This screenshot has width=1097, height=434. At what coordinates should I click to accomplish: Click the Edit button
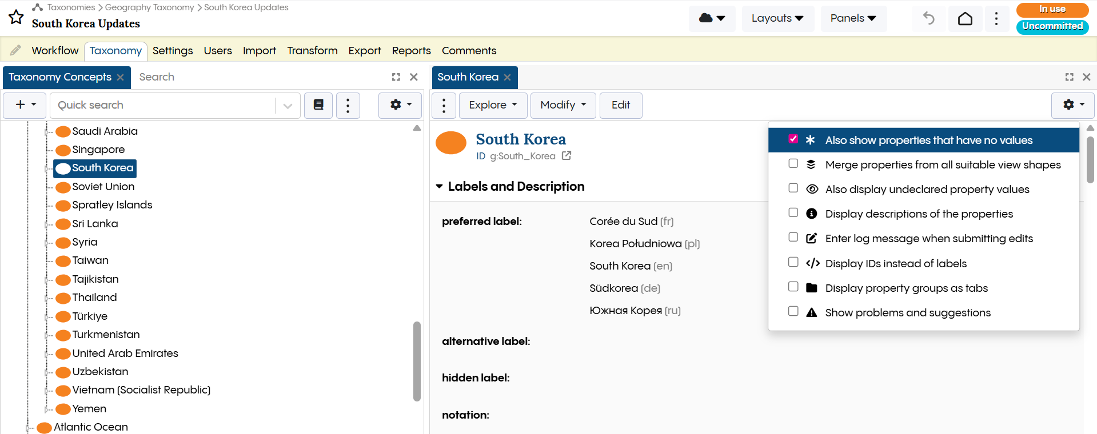(620, 105)
